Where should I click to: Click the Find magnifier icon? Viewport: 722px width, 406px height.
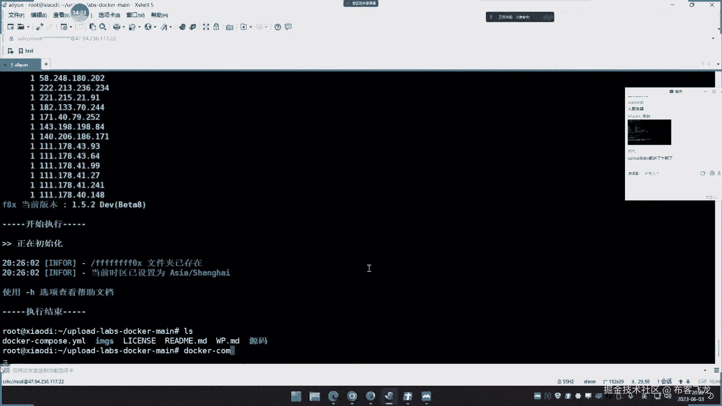pyautogui.click(x=103, y=27)
